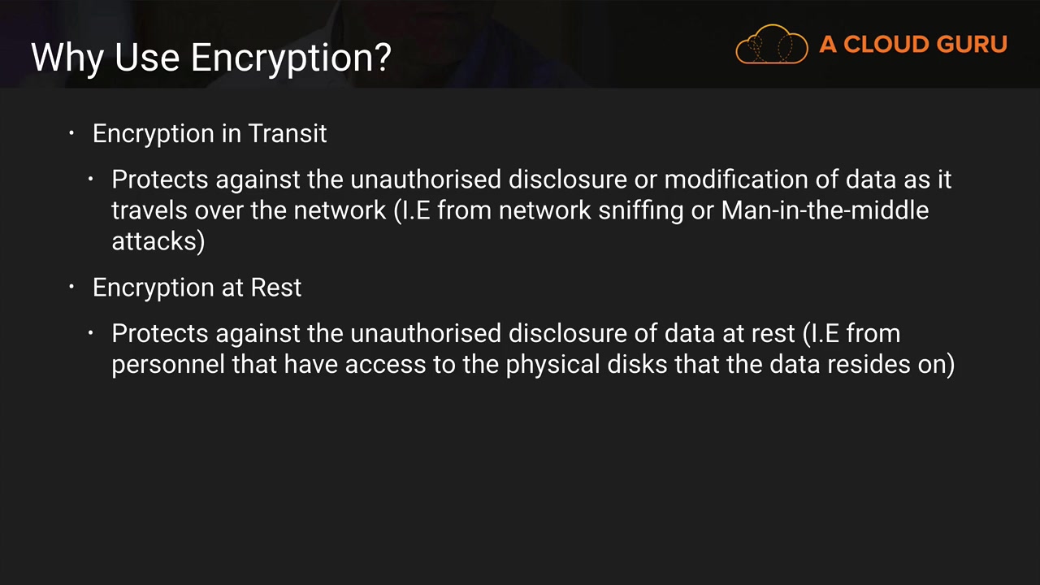Click the "Why Use Encryption?" slide title
The width and height of the screenshot is (1040, 585).
[x=211, y=58]
